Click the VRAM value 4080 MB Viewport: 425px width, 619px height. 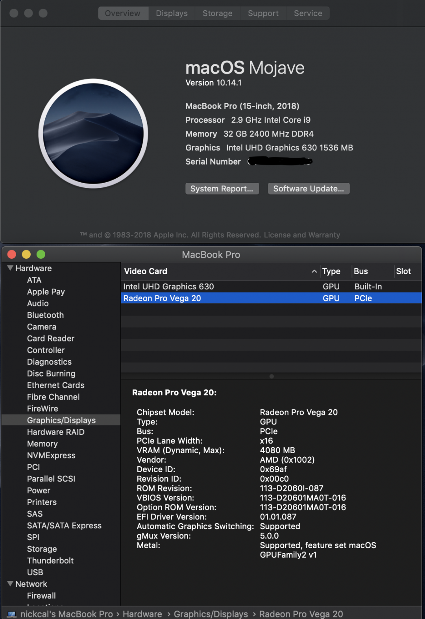[277, 450]
